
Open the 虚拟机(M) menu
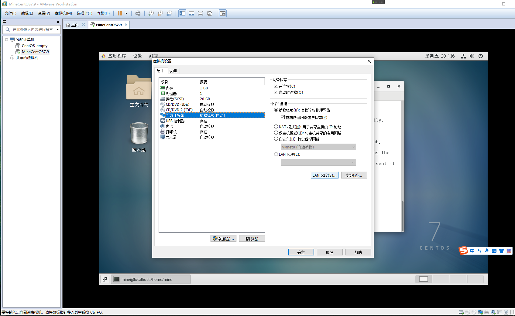(63, 13)
